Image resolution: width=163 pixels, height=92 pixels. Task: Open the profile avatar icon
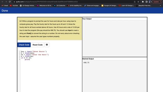[x=150, y=2]
